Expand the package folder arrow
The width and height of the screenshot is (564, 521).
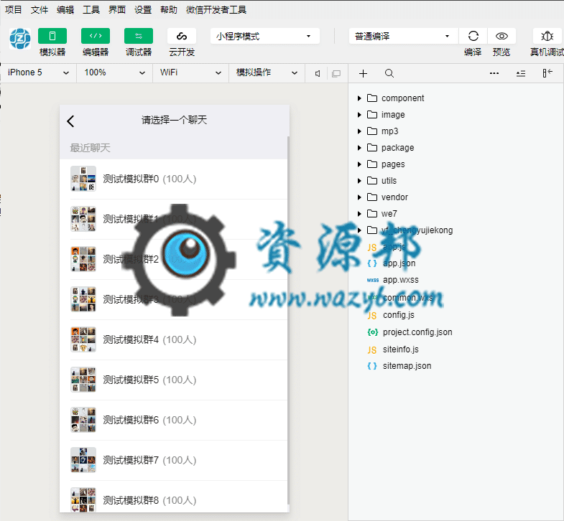point(359,148)
